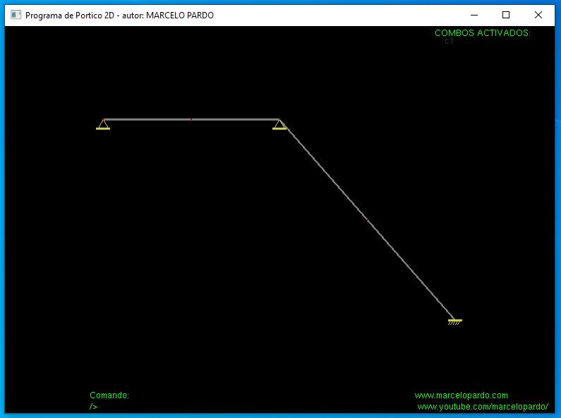Close the Programa de Portico 2D window
The height and width of the screenshot is (418, 561).
pos(538,15)
